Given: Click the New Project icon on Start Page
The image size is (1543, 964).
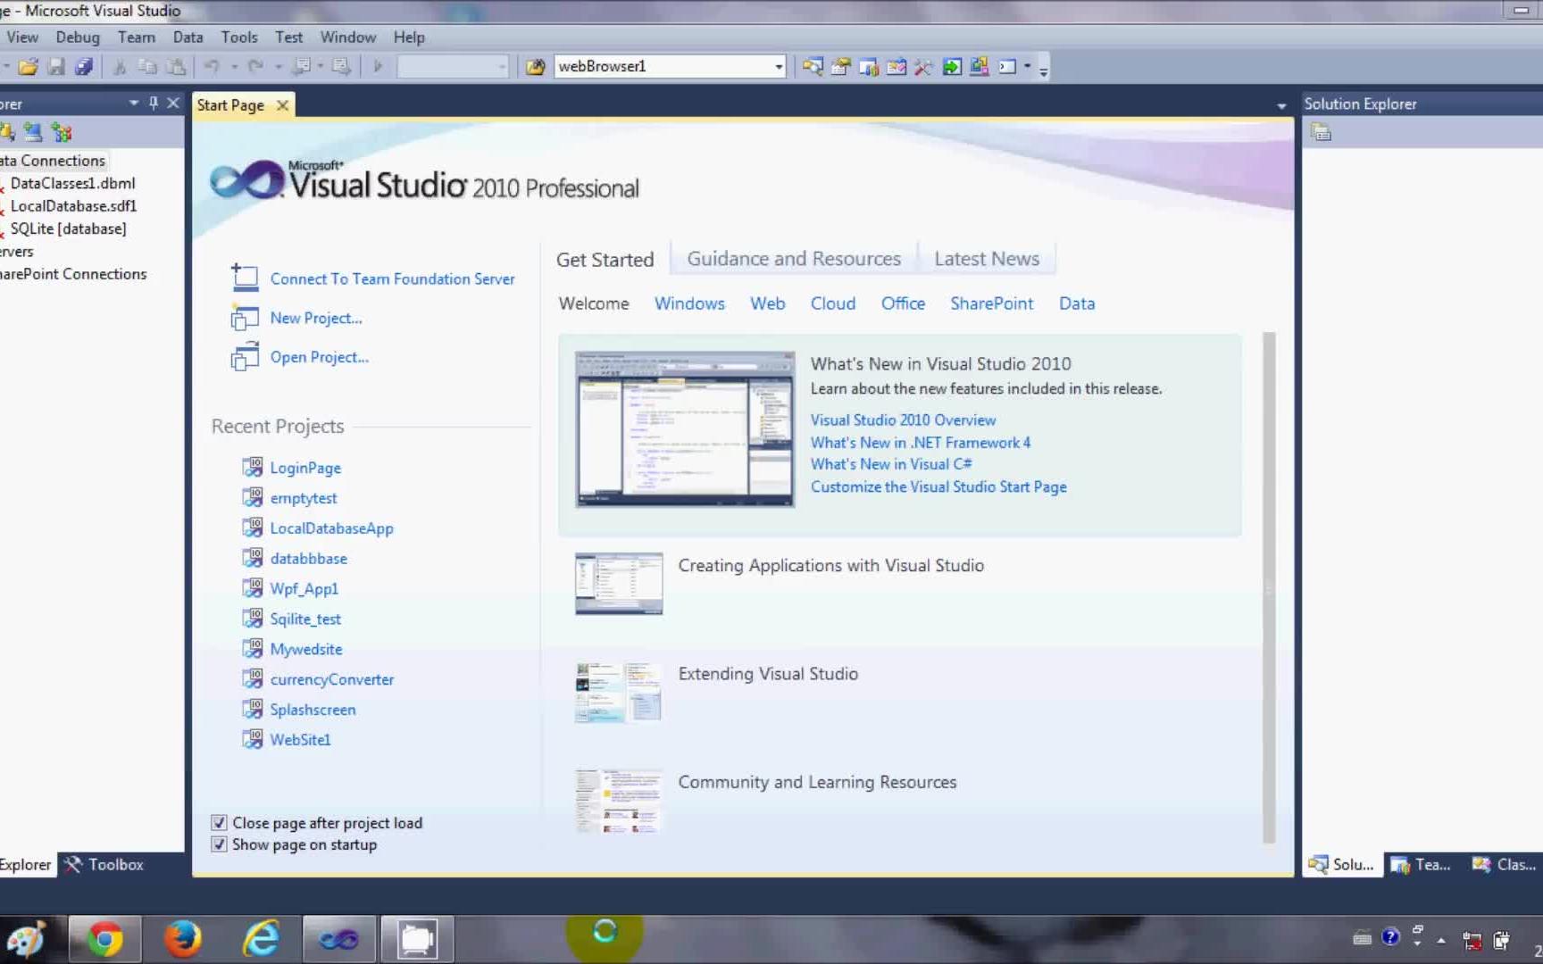Looking at the screenshot, I should click(244, 317).
